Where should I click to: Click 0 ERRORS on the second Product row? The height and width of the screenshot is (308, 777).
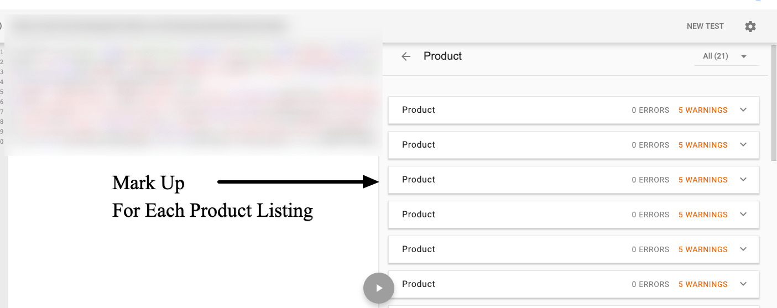[650, 145]
